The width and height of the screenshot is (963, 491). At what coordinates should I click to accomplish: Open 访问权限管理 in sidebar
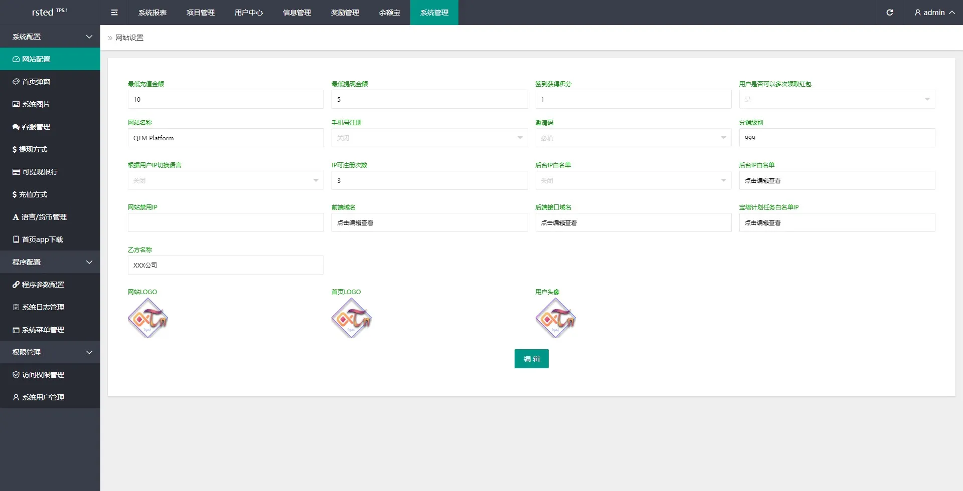[43, 375]
